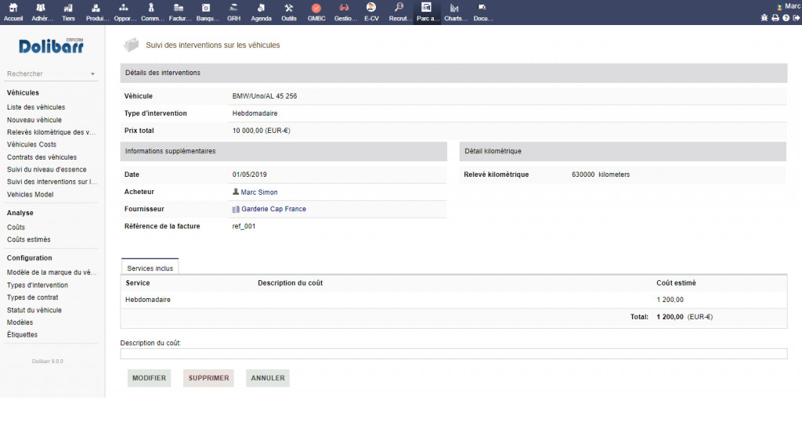Click the Banque module icon

pyautogui.click(x=207, y=9)
